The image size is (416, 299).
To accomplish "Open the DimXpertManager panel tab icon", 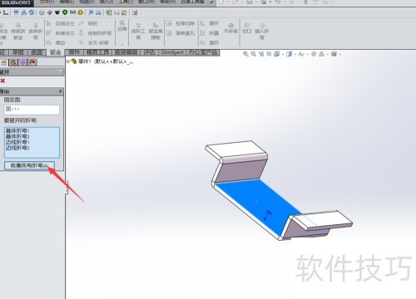I will (x=22, y=62).
